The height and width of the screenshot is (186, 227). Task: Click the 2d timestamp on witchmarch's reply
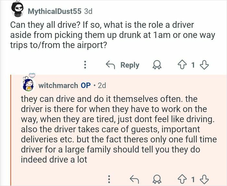(102, 85)
